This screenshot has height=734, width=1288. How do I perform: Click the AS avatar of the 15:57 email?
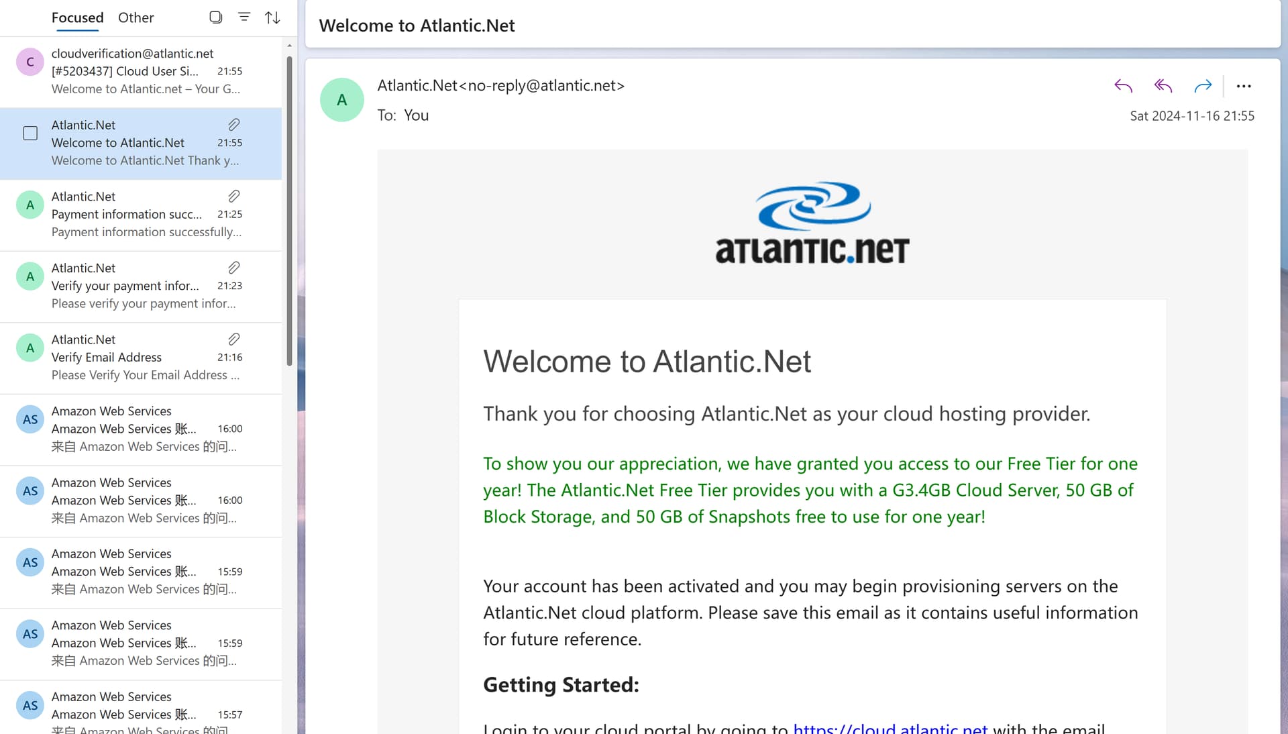(x=30, y=705)
